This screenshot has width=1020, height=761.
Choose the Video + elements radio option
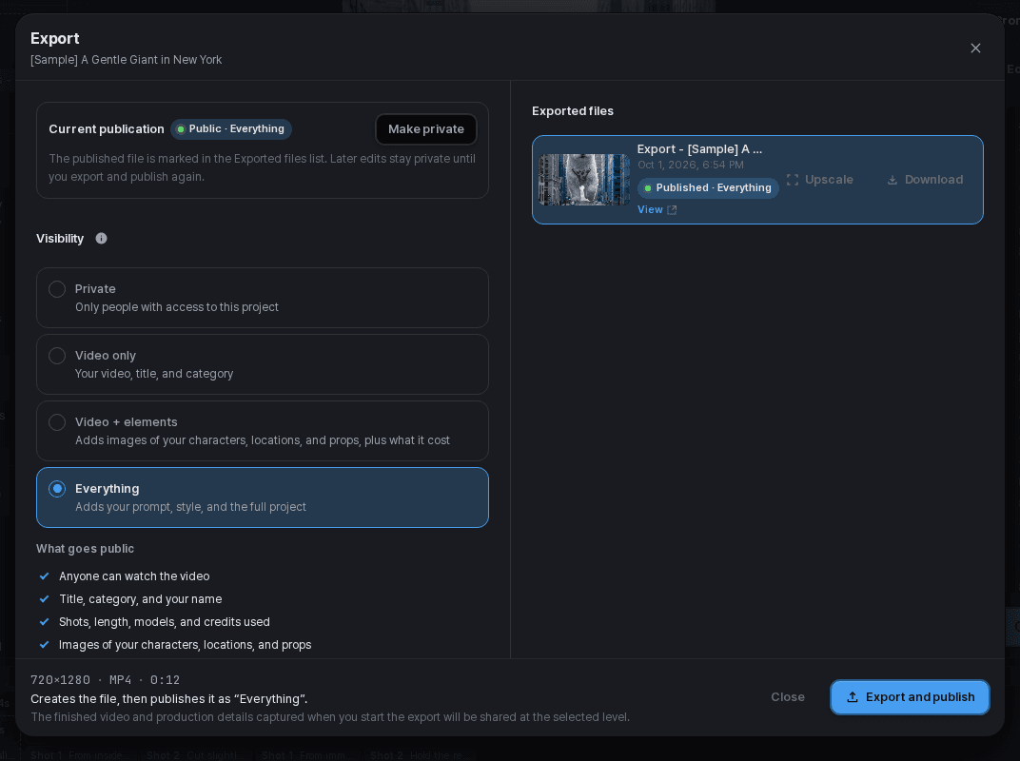57,422
